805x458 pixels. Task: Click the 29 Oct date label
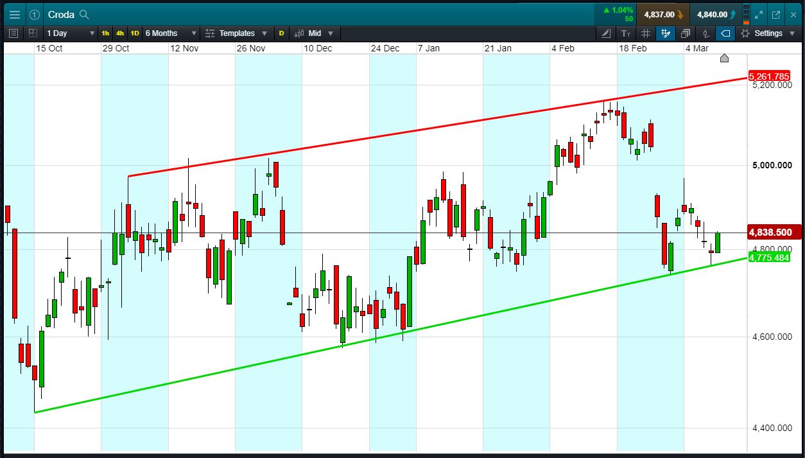tap(116, 48)
